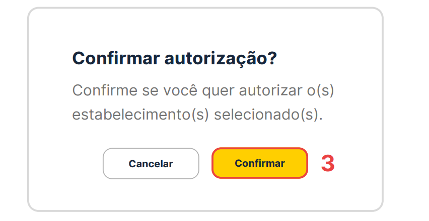Click the yellow Confirmar button
This screenshot has width=429, height=221.
[x=259, y=163]
